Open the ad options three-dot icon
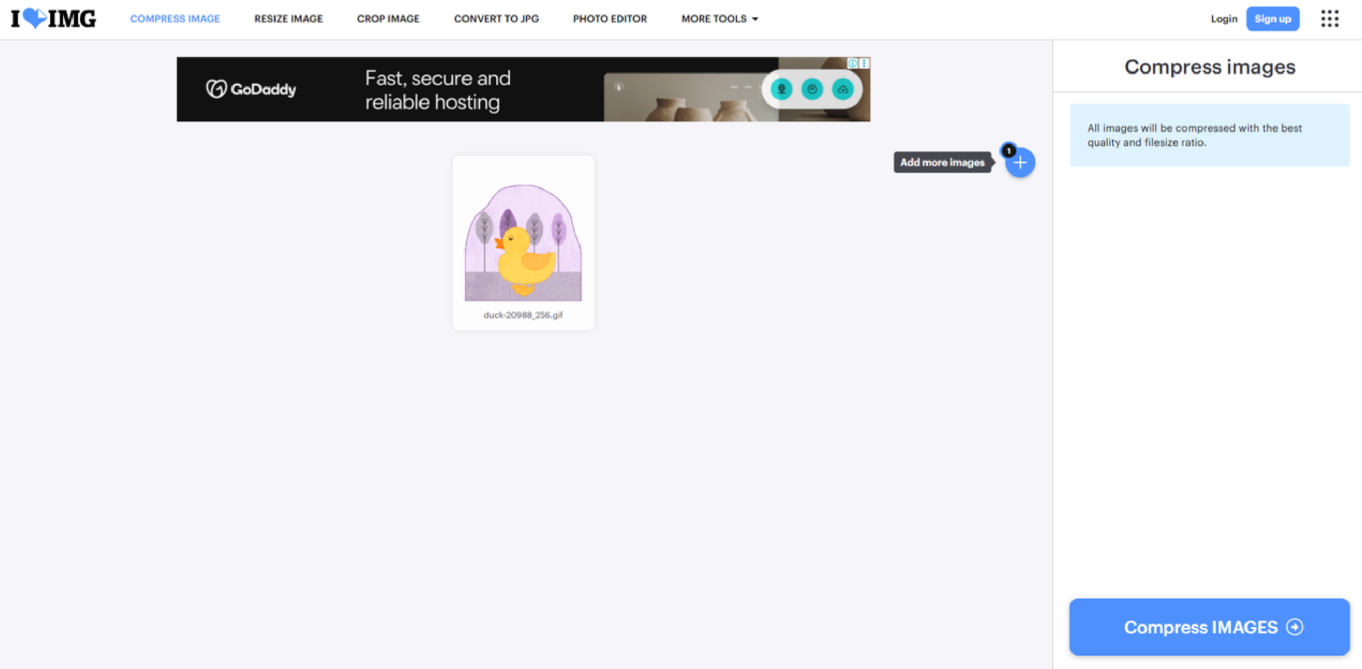 click(865, 63)
